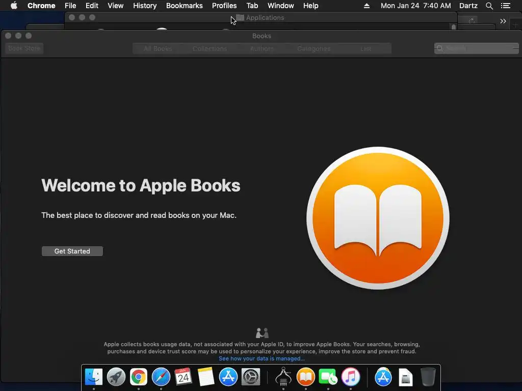Open the File menu
This screenshot has height=391, width=522.
click(x=70, y=6)
